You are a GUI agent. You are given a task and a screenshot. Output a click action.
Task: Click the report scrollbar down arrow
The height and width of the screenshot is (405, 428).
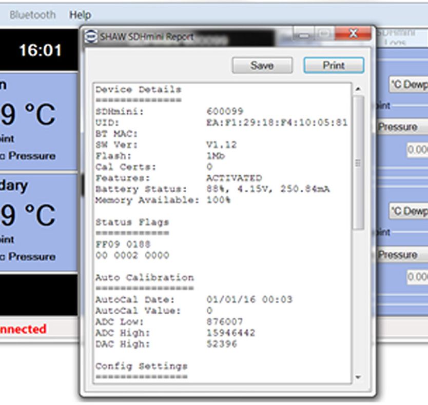click(x=358, y=377)
